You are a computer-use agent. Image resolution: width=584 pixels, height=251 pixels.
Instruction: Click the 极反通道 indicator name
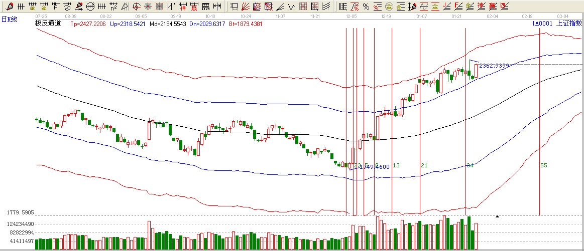[48, 24]
